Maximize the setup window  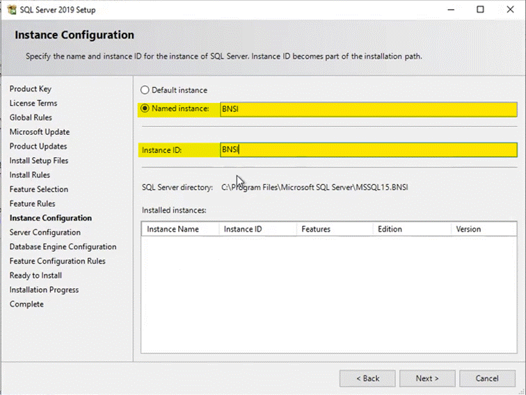480,10
